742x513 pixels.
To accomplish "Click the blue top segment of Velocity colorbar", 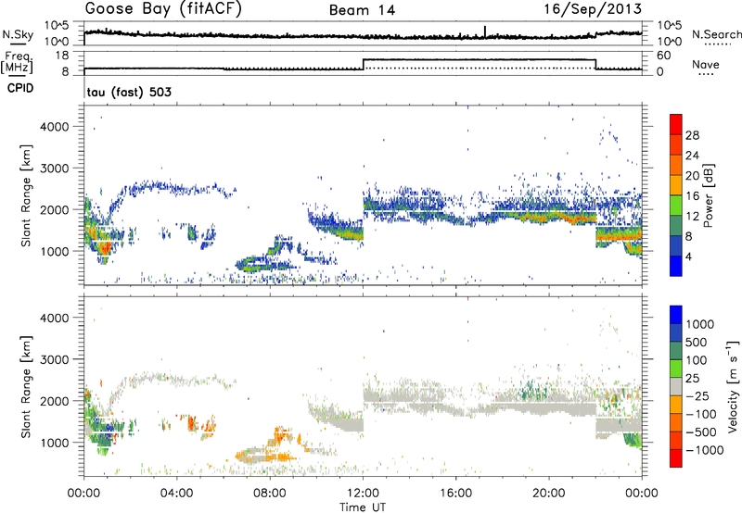I will pos(676,315).
